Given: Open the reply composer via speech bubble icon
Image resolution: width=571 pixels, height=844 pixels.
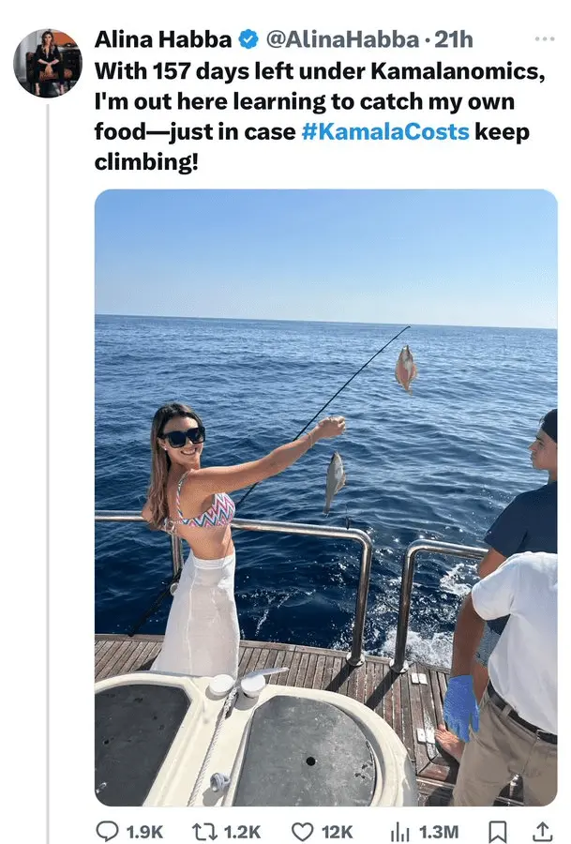Looking at the screenshot, I should [110, 831].
